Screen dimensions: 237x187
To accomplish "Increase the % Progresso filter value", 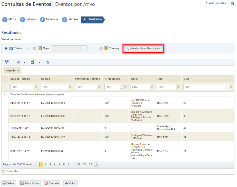I will pos(122,86).
